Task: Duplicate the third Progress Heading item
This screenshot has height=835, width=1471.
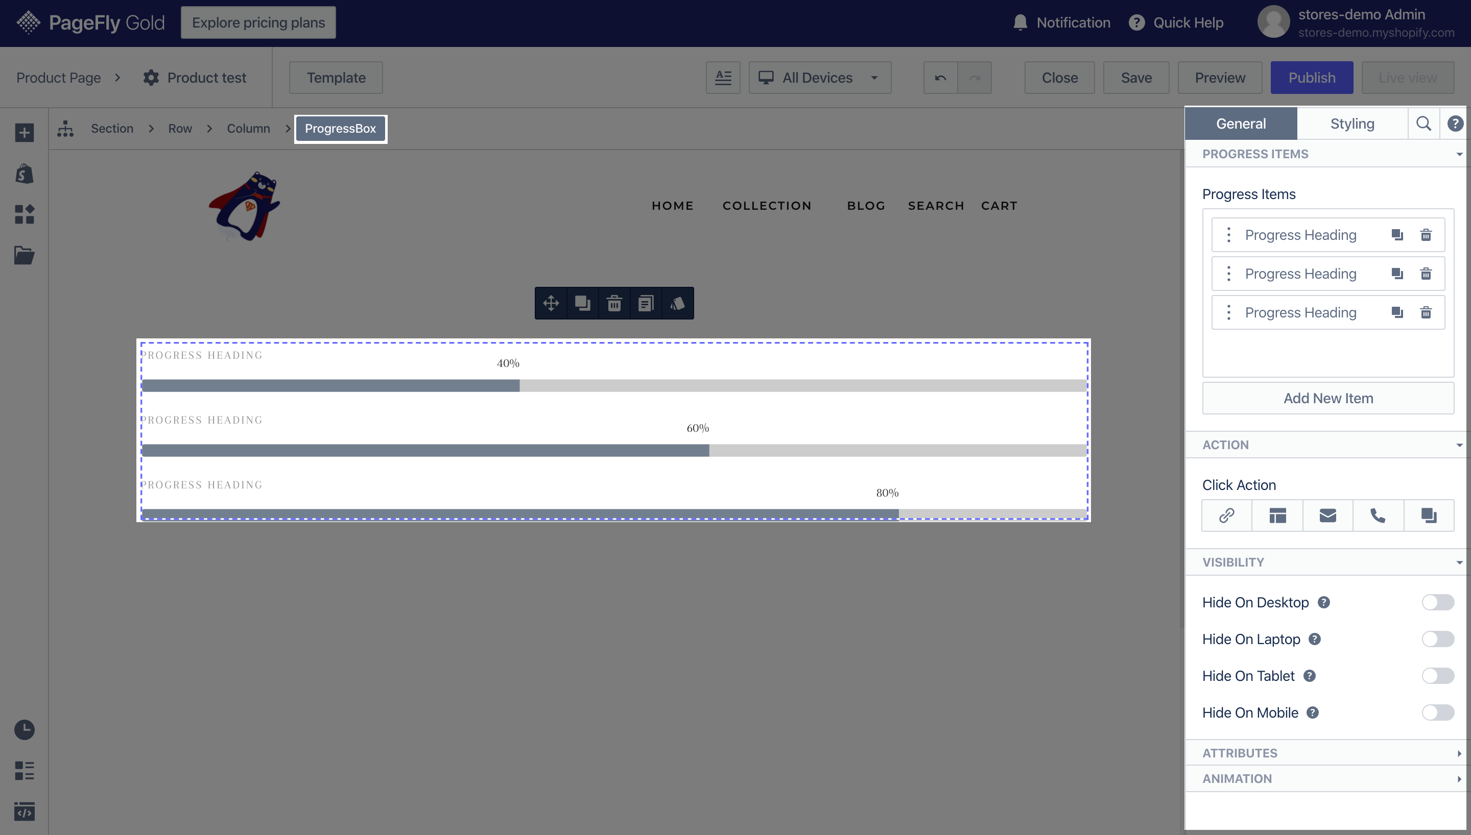Action: tap(1397, 312)
